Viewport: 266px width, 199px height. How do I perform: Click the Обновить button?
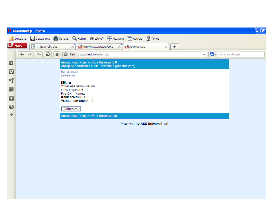click(71, 109)
